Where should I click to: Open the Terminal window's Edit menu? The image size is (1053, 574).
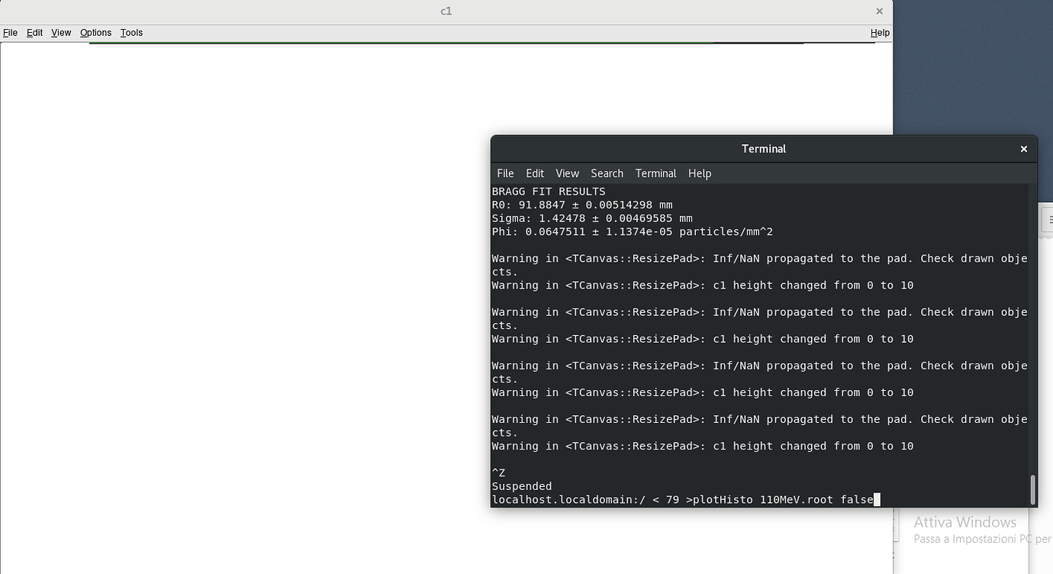coord(535,173)
